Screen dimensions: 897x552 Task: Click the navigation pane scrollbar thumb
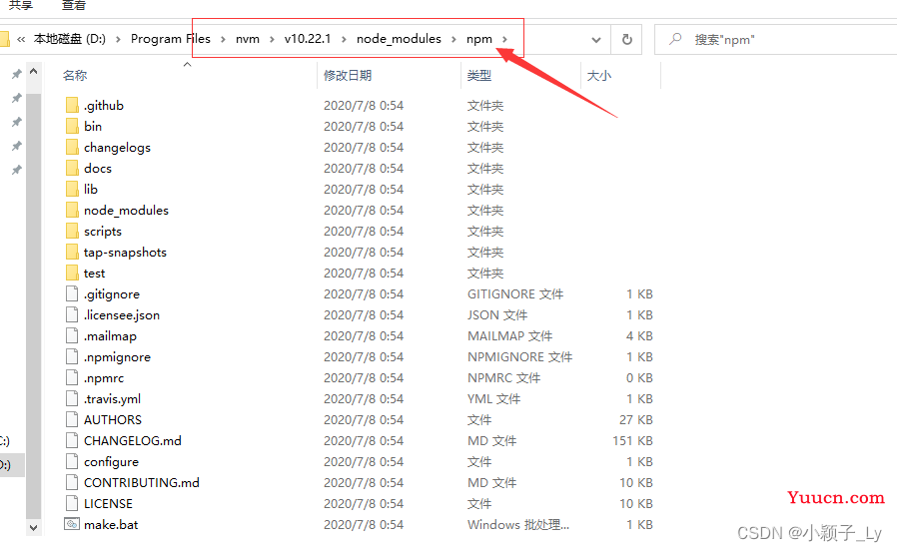tap(33, 304)
